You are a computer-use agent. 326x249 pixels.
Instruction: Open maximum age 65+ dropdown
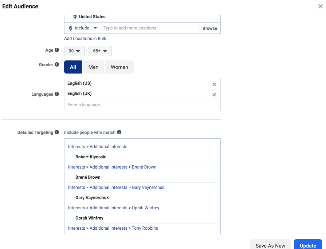100,51
